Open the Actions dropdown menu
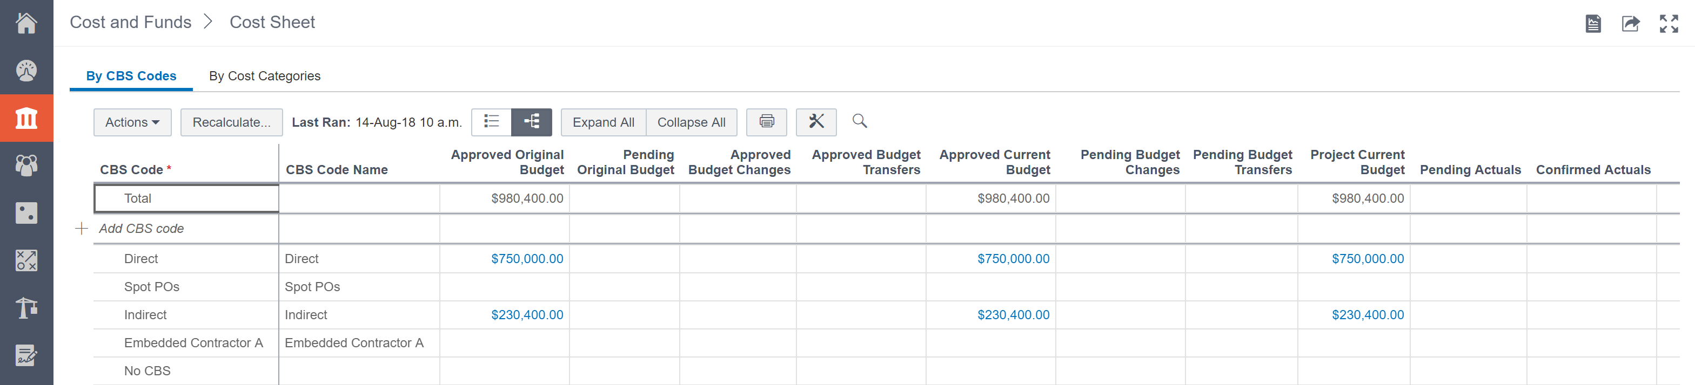1695x385 pixels. tap(132, 123)
